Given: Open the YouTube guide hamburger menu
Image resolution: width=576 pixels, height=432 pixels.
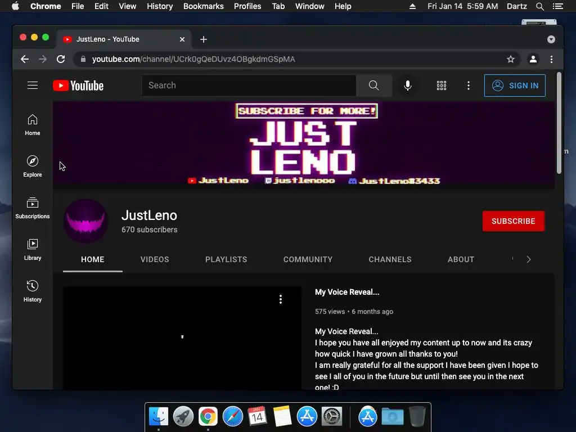Looking at the screenshot, I should (x=33, y=85).
